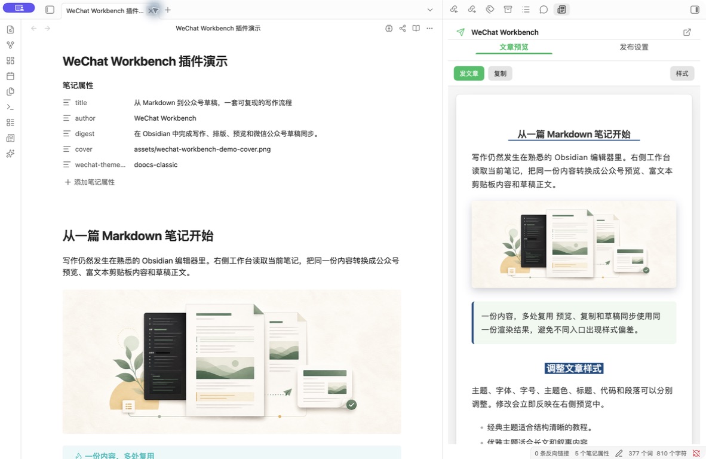Click the brain icon in note header
The width and height of the screenshot is (706, 459).
pyautogui.click(x=389, y=28)
